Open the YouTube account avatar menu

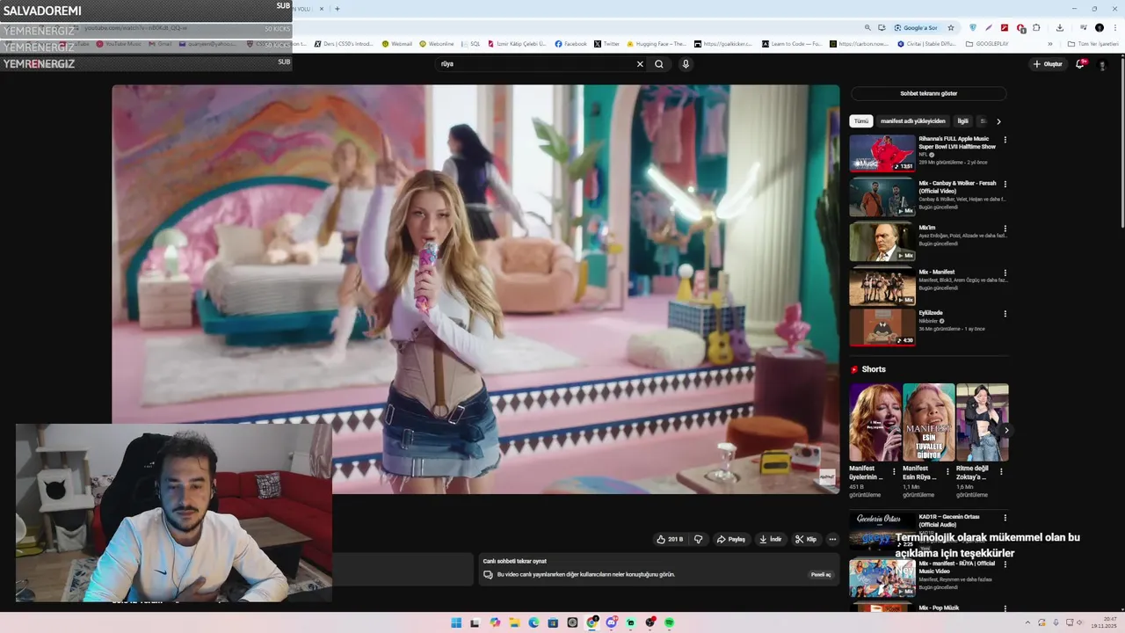pyautogui.click(x=1102, y=64)
